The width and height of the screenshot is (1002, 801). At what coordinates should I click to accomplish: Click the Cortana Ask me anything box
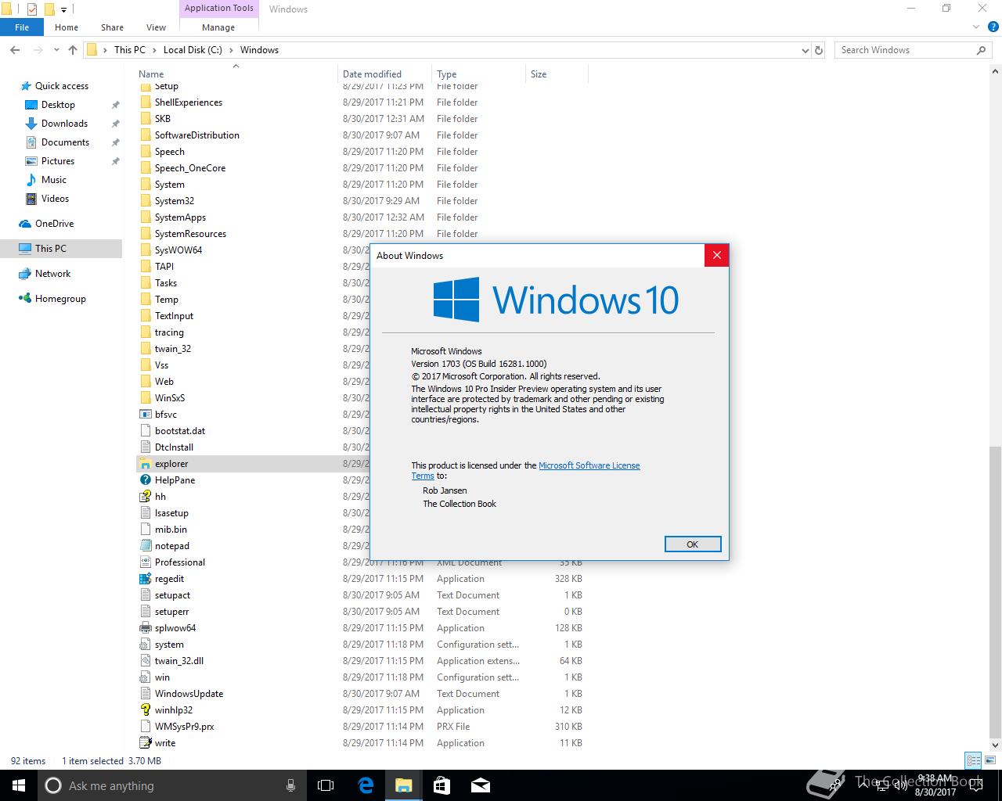(x=171, y=785)
